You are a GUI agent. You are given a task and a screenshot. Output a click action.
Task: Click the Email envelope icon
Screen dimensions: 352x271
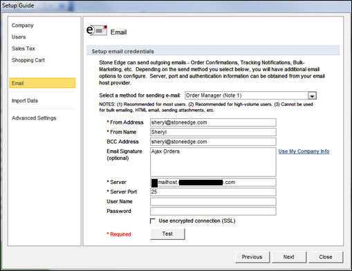(x=97, y=30)
